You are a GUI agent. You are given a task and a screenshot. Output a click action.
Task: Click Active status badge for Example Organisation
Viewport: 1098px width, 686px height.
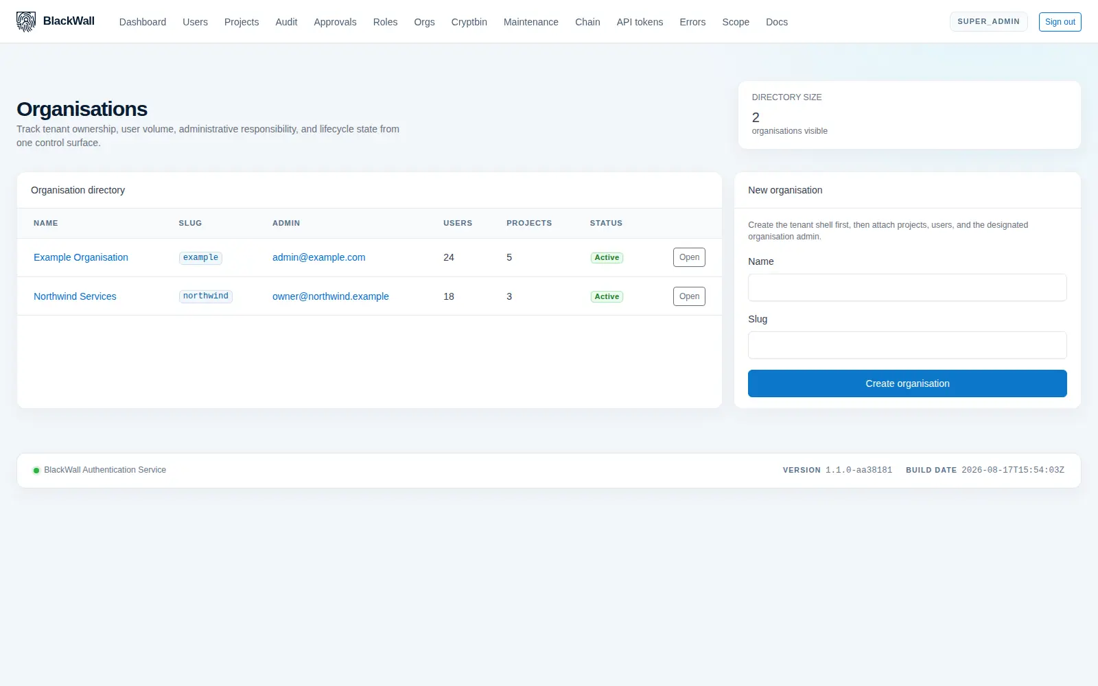point(607,257)
